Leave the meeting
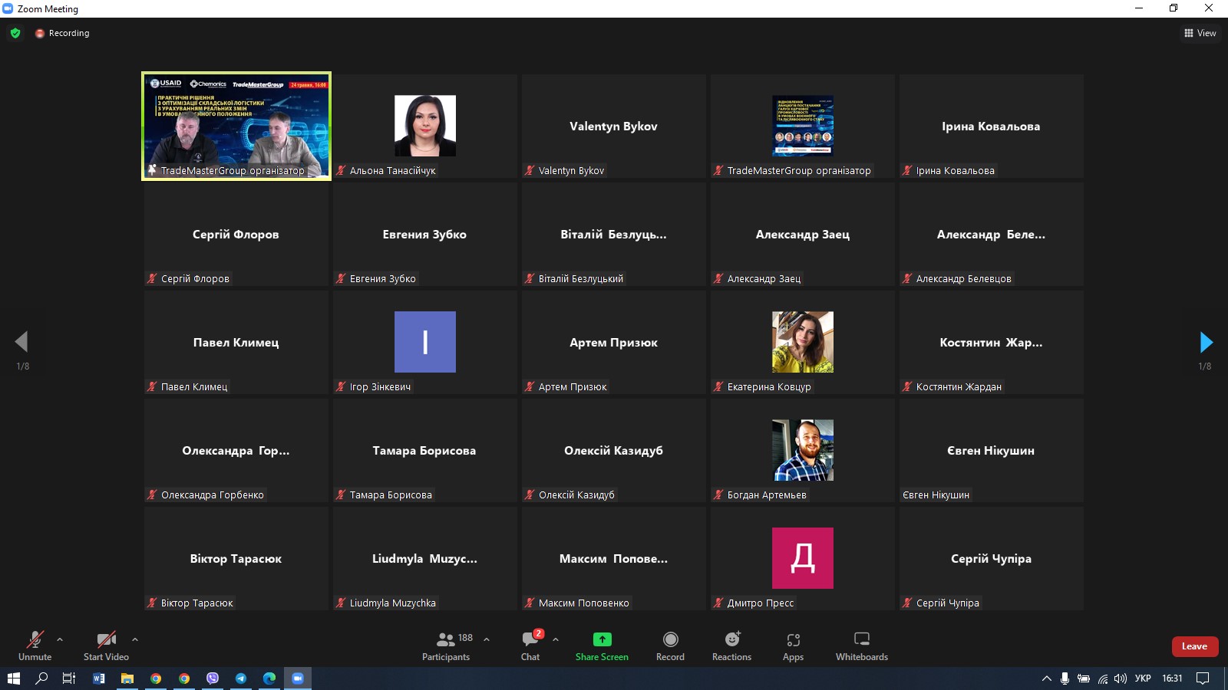Image resolution: width=1228 pixels, height=690 pixels. click(x=1194, y=646)
